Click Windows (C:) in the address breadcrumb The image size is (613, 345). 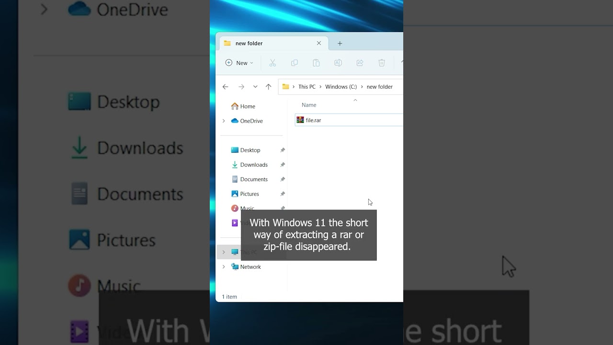(x=341, y=87)
